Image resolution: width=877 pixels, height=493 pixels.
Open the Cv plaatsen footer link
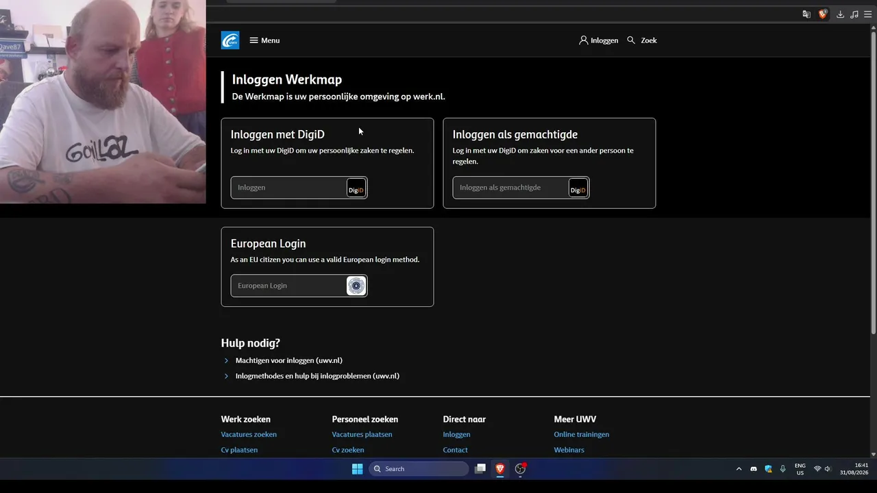239,450
